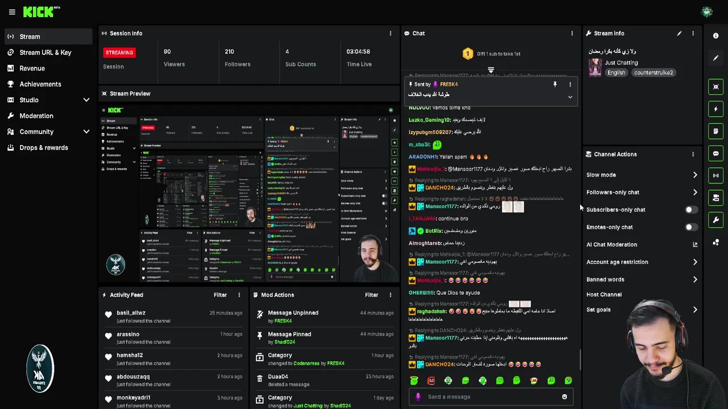
Task: Open Chat panel three-dot menu
Action: [x=572, y=34]
